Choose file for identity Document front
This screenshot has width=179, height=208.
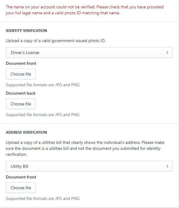point(21,74)
